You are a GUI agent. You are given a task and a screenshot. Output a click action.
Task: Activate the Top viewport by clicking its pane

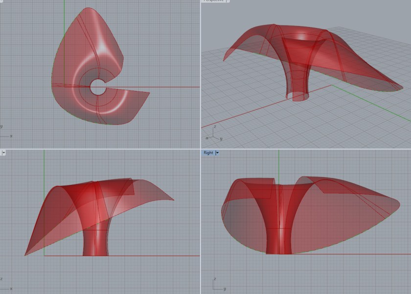pyautogui.click(x=98, y=73)
